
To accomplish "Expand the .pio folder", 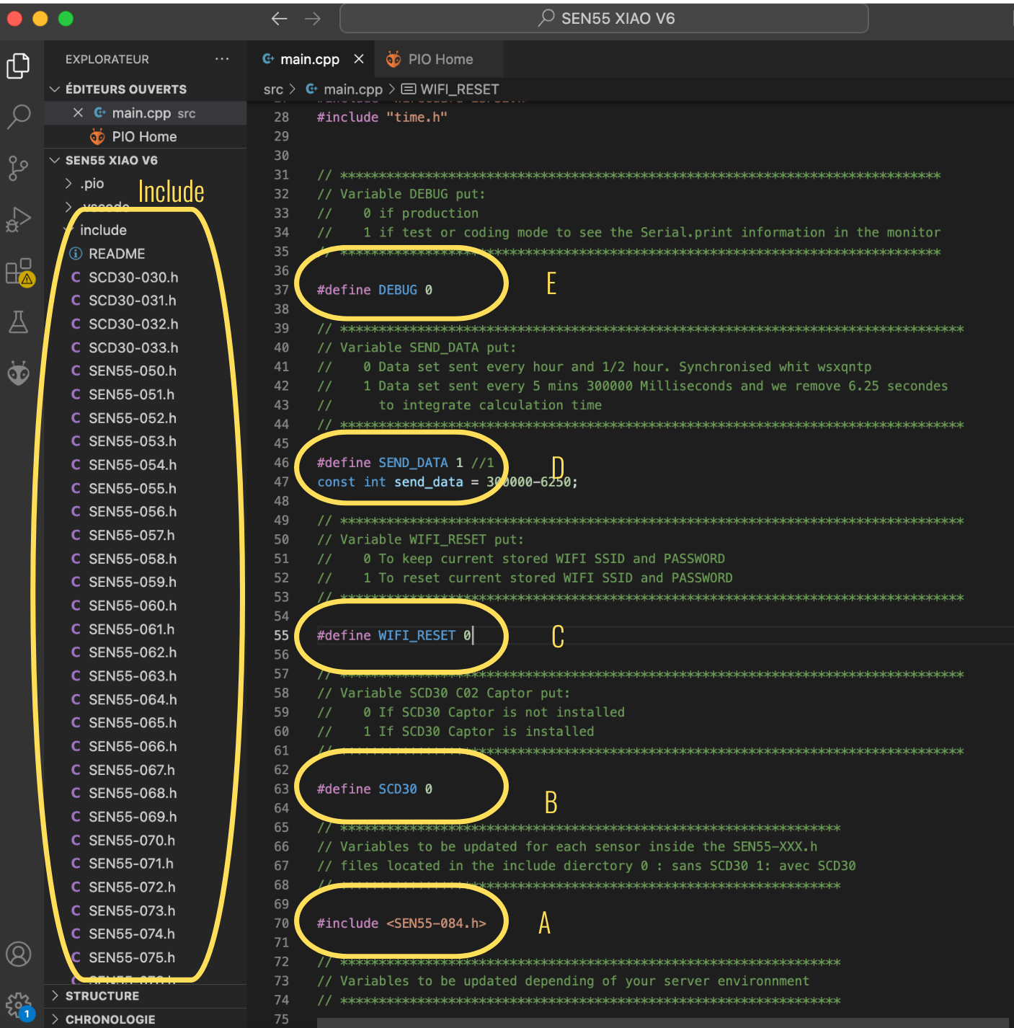I will (x=92, y=184).
